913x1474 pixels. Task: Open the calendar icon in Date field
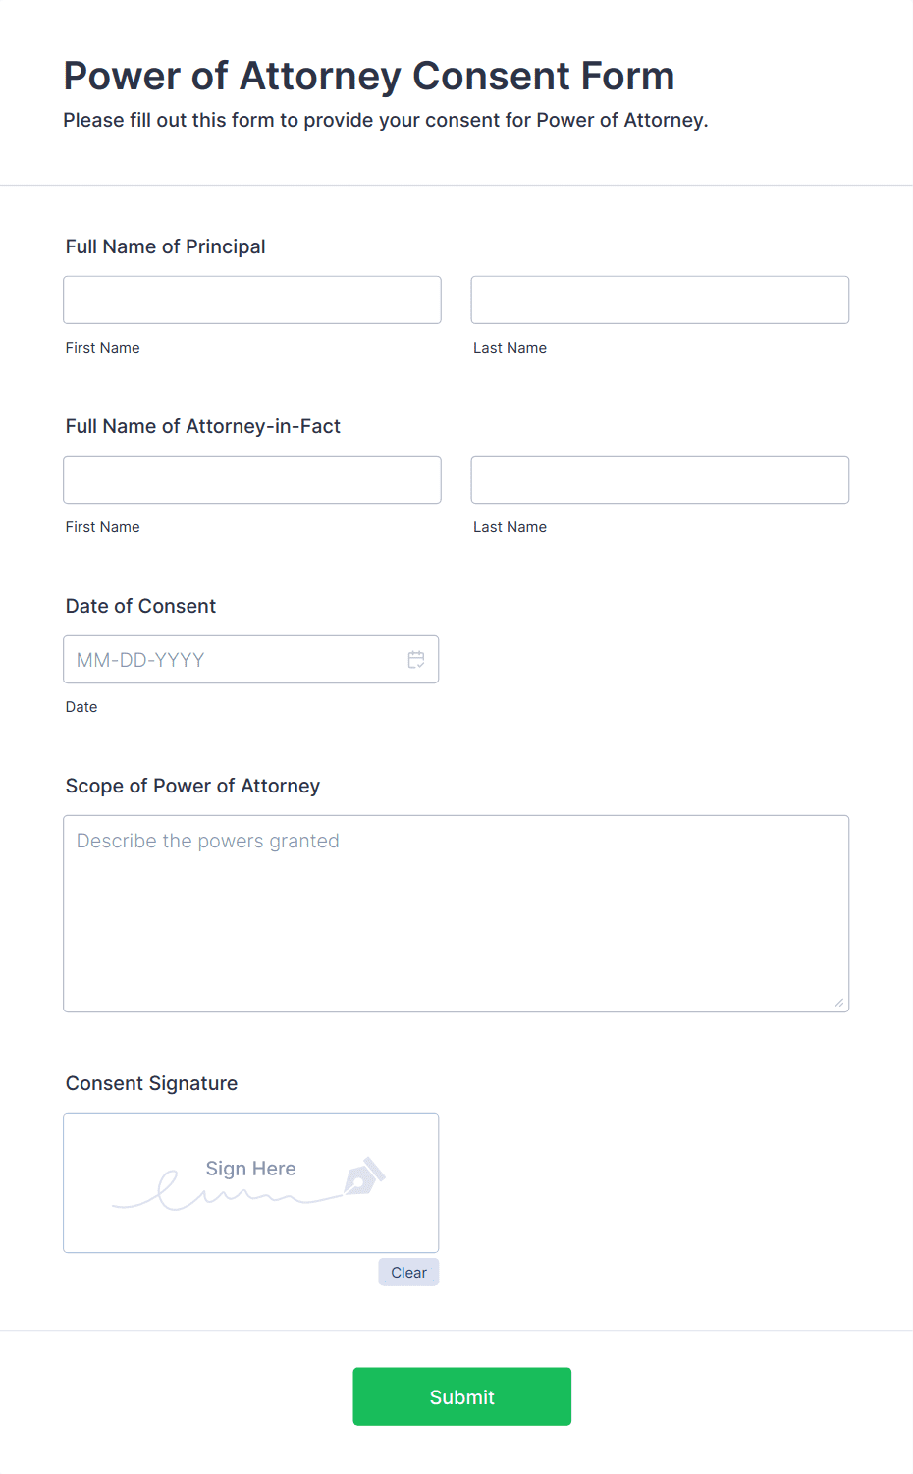tap(416, 660)
